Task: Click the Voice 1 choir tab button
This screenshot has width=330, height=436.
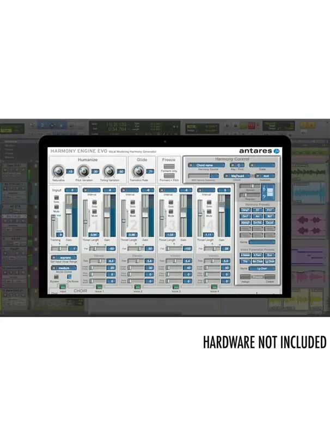Action: click(x=99, y=287)
